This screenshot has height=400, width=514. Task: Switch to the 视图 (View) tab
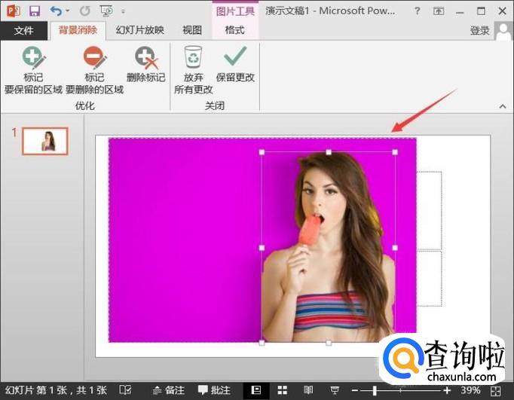click(x=192, y=31)
